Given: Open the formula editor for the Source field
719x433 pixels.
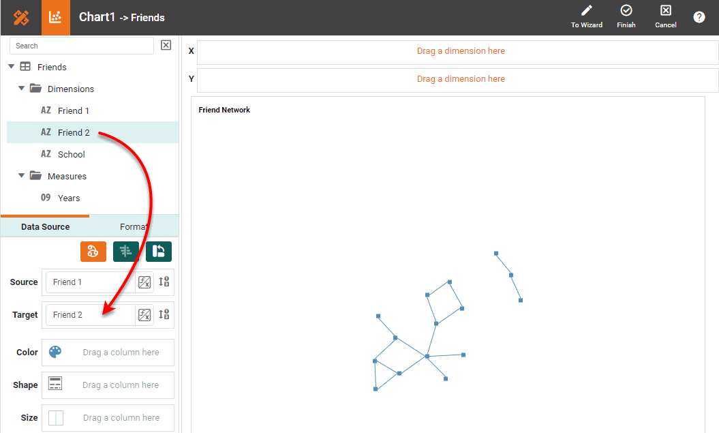Looking at the screenshot, I should (144, 282).
